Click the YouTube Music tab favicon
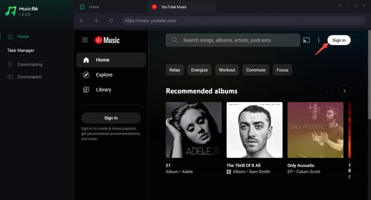Viewport: 371px width, 200px height. [x=154, y=7]
